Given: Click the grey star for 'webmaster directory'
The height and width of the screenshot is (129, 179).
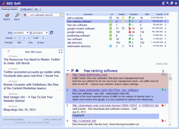Looking at the screenshot, I should [x=123, y=46].
